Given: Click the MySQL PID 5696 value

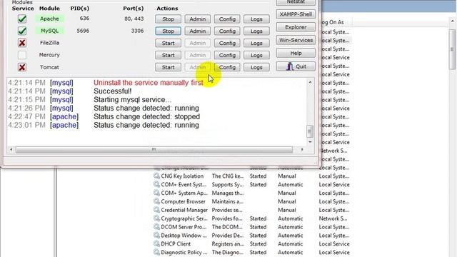Looking at the screenshot, I should click(x=83, y=31).
